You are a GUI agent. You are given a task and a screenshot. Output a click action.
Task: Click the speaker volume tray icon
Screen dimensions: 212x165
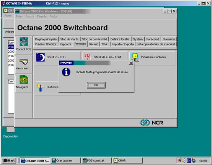pyautogui.click(x=183, y=160)
